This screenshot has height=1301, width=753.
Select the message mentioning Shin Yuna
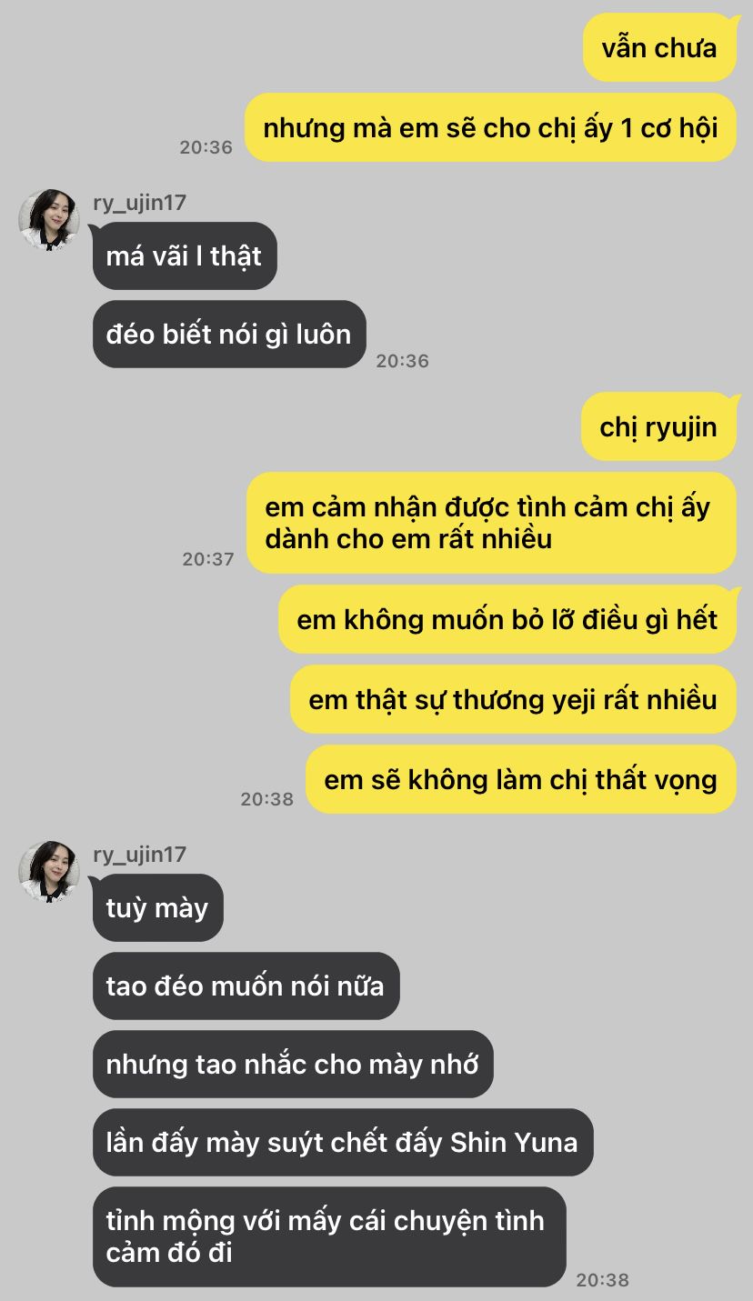pyautogui.click(x=343, y=1142)
